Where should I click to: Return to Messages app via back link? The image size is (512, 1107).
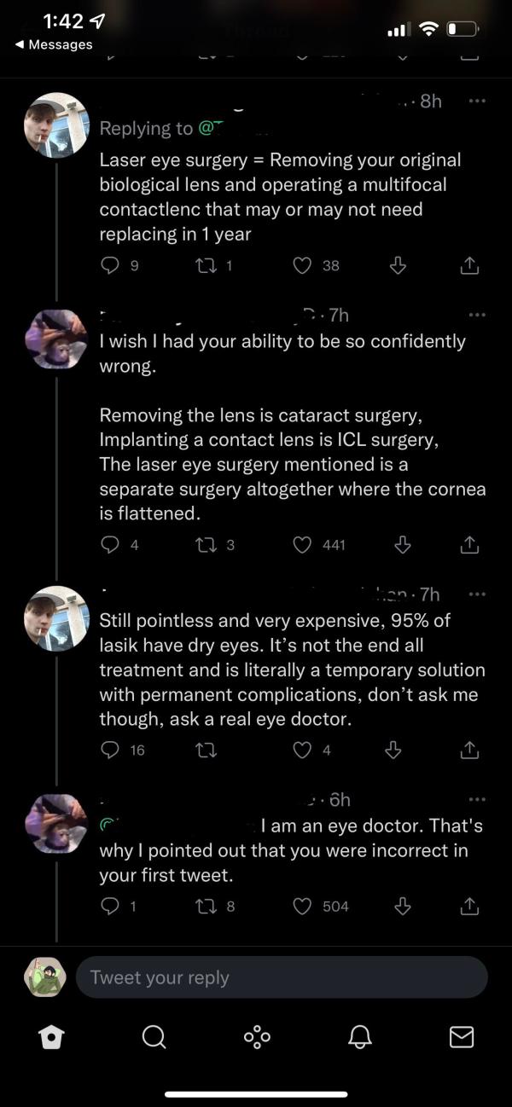click(x=55, y=44)
